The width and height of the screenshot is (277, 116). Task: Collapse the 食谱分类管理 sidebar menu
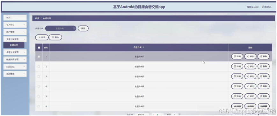click(15, 39)
